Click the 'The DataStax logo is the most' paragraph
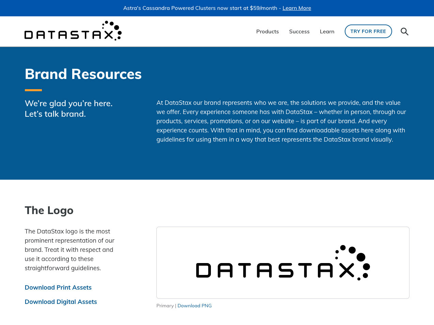This screenshot has height=325, width=434. click(x=69, y=250)
